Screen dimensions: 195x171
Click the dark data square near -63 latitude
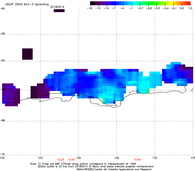(x=27, y=54)
